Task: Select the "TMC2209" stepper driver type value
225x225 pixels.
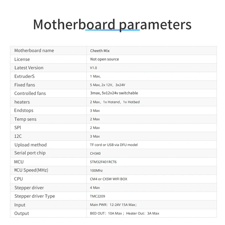Action: click(x=97, y=196)
